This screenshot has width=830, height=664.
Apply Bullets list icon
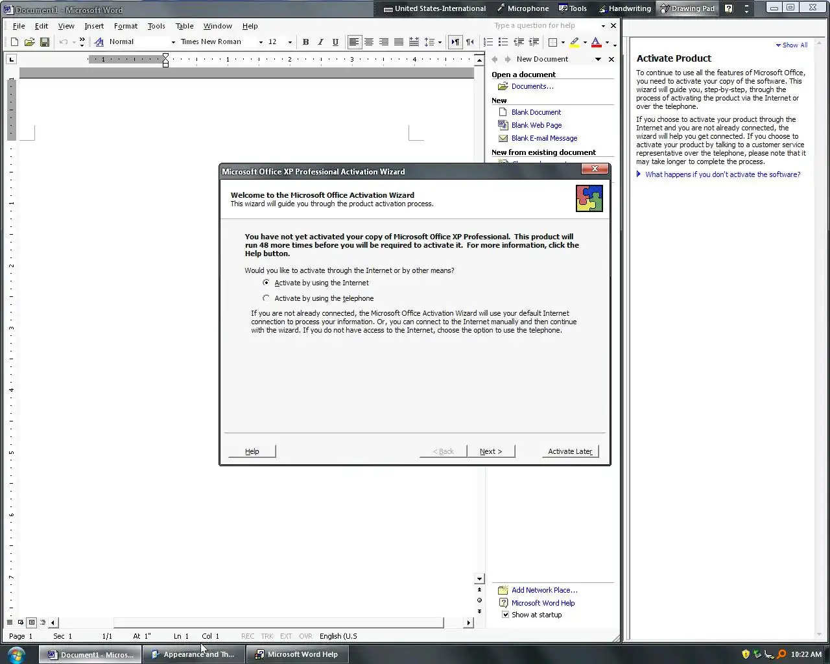(x=503, y=42)
